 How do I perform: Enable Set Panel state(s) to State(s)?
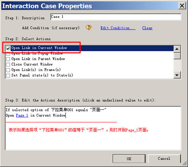click(x=8, y=75)
